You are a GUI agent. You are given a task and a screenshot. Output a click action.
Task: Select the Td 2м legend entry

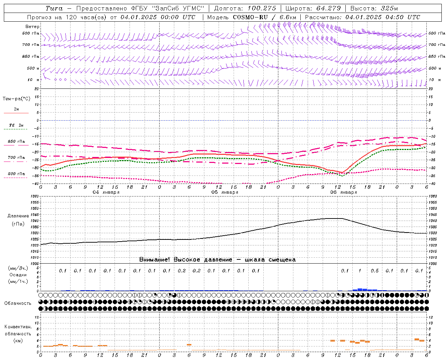(x=16, y=125)
